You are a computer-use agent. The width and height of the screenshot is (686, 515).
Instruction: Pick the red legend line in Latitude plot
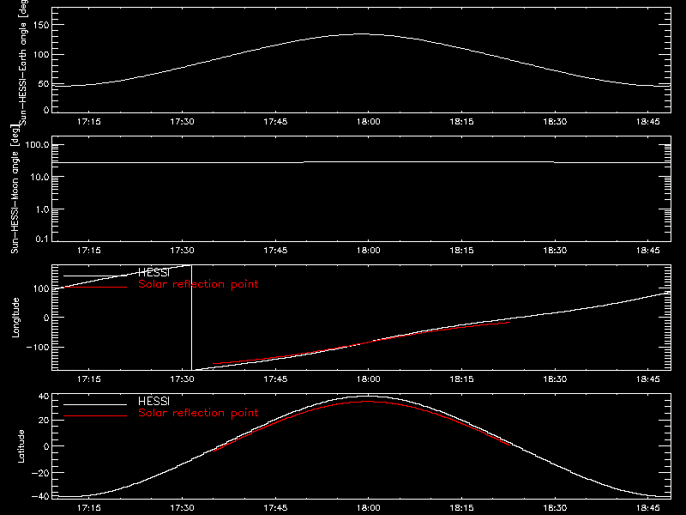95,415
